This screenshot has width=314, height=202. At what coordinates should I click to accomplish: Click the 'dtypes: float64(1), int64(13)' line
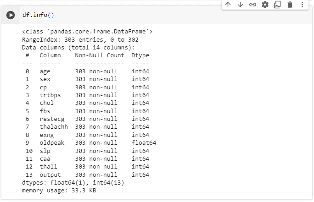[x=73, y=183]
